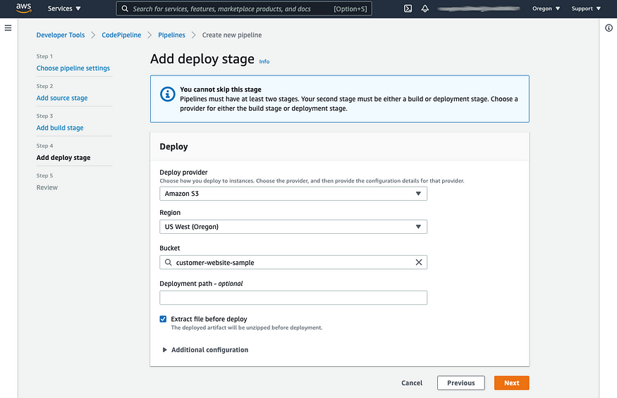The height and width of the screenshot is (398, 617).
Task: Open the Support dropdown menu
Action: [586, 8]
